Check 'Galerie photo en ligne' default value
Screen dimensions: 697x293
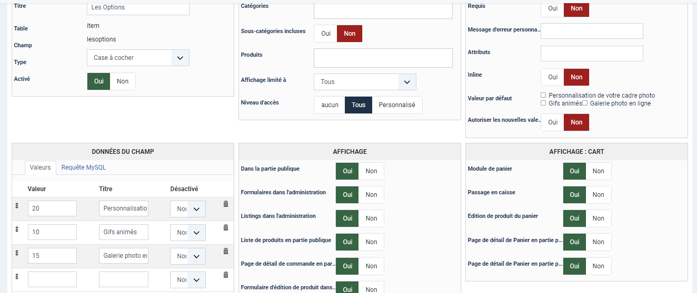click(x=584, y=103)
